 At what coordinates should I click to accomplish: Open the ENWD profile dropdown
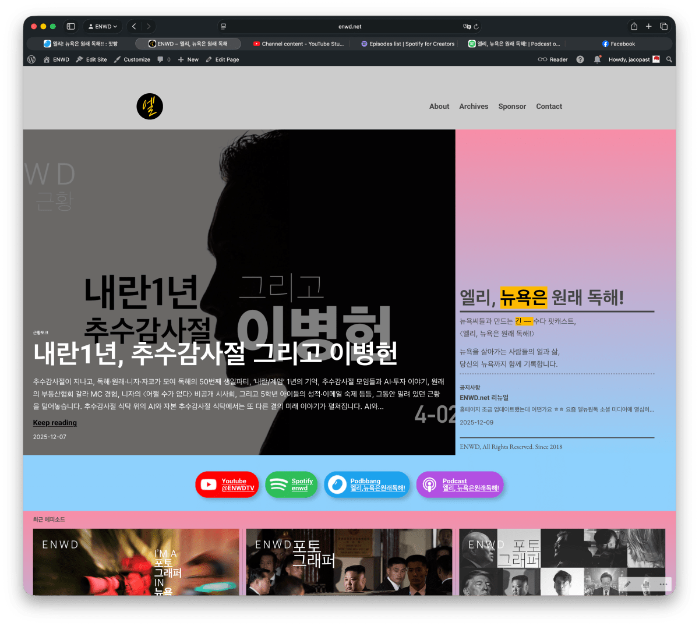102,26
